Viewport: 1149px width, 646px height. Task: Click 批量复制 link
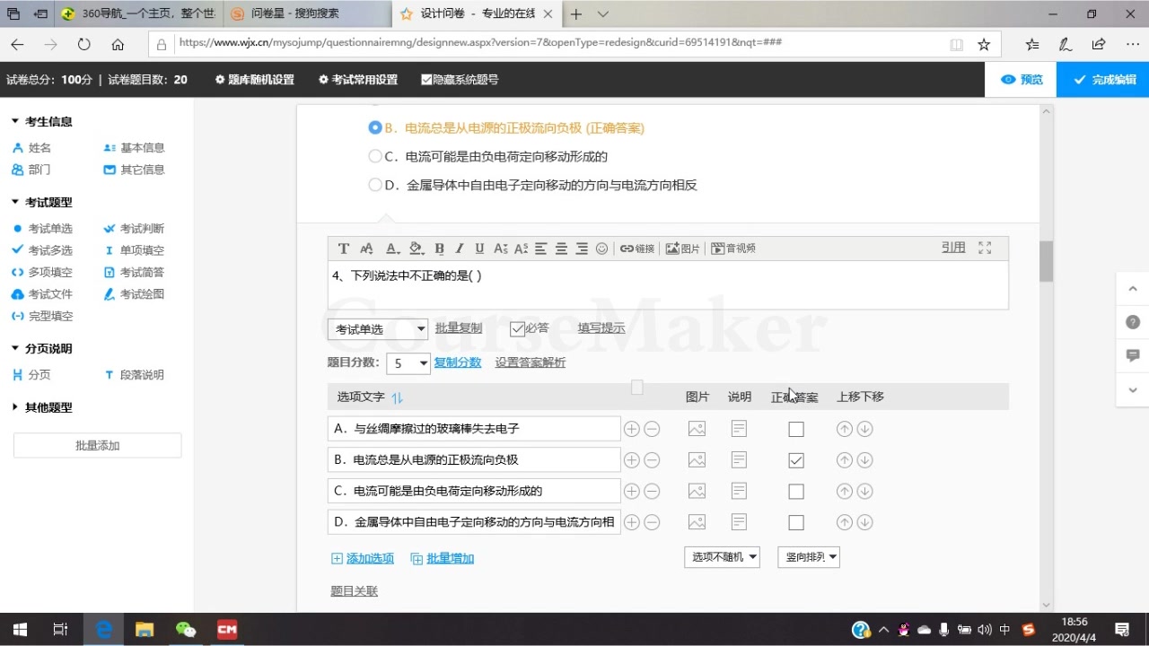click(x=459, y=328)
